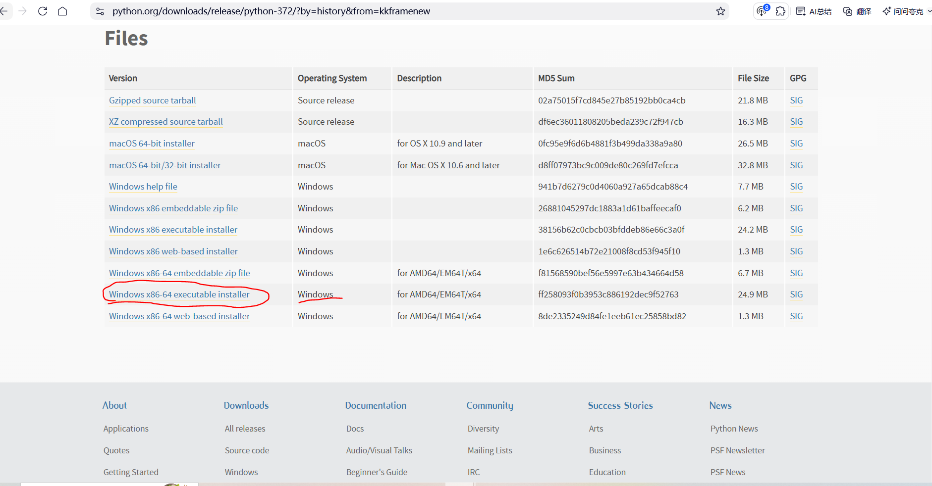Screen dimensions: 932x486
Task: Open SIG for XZ compressed tarball row
Action: 796,122
